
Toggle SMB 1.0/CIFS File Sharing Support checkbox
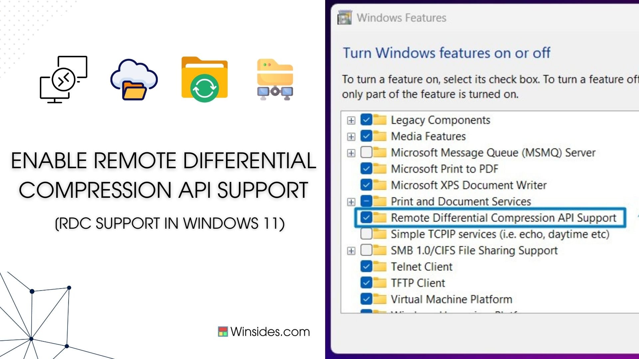[x=366, y=250]
